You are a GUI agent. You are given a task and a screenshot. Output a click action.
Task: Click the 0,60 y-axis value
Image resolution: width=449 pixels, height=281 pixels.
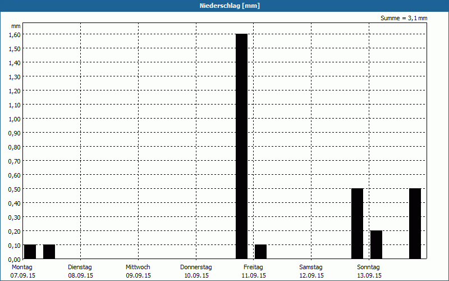point(15,175)
